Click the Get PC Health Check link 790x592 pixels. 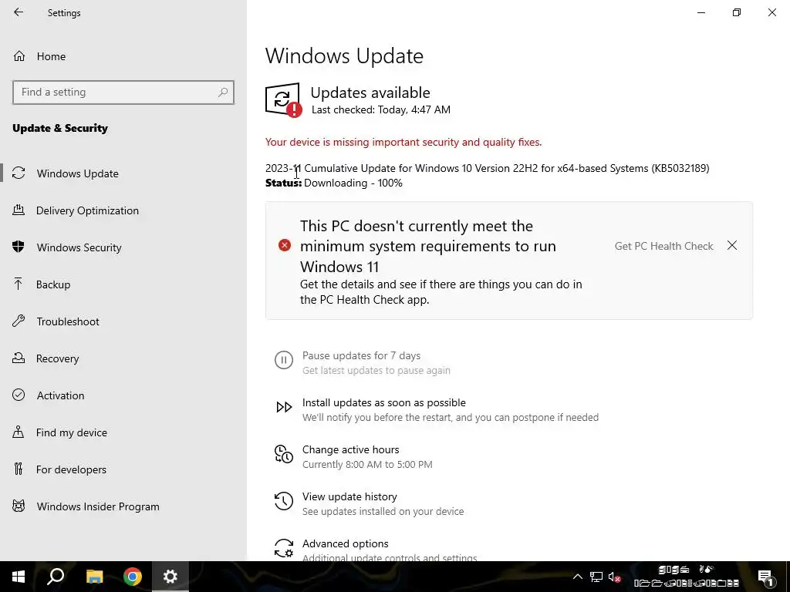(x=663, y=246)
